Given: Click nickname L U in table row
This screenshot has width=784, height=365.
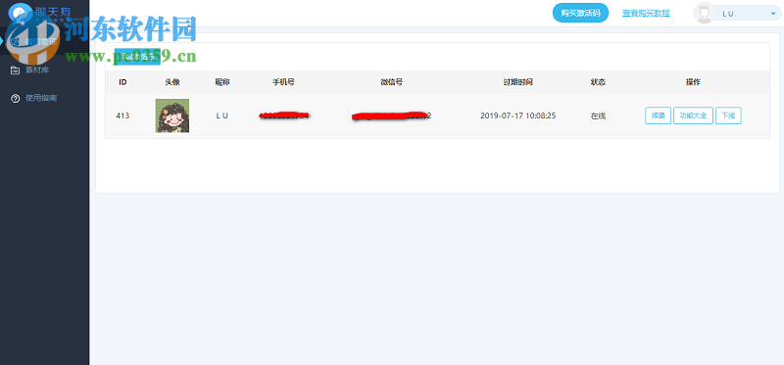Looking at the screenshot, I should 222,115.
